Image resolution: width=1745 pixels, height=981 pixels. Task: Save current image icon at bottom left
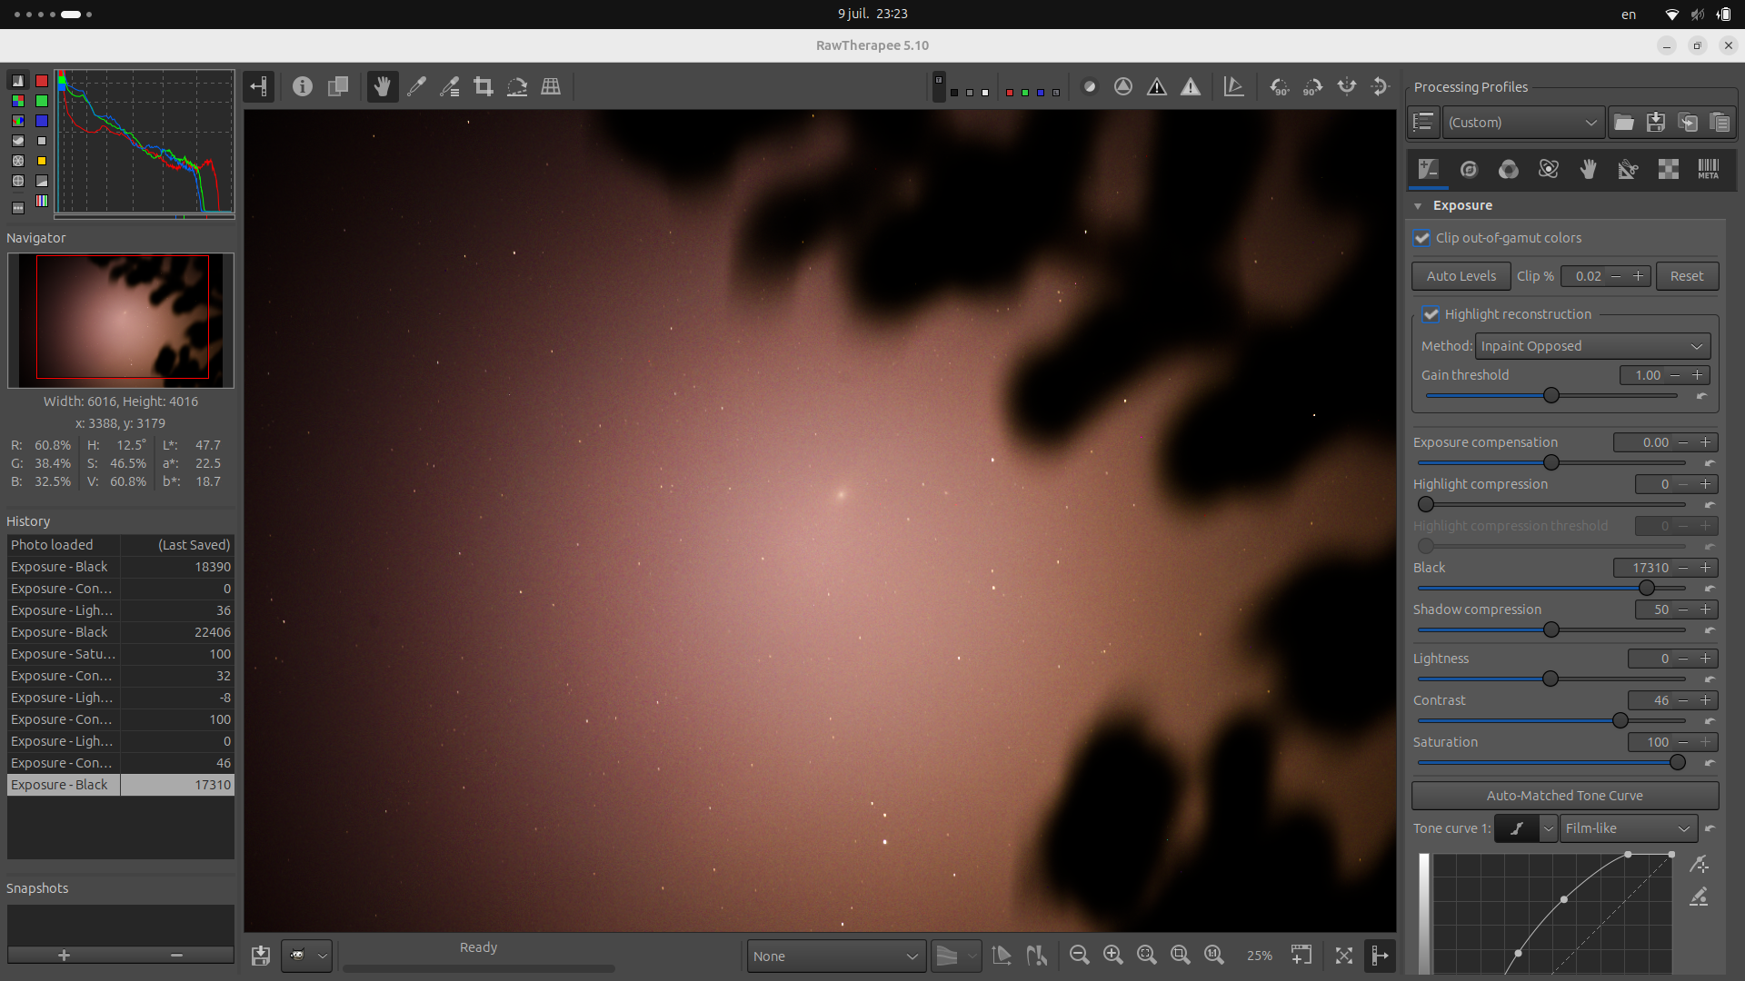[261, 956]
